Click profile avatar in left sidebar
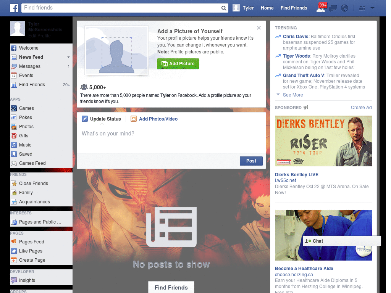391x293 pixels. tap(18, 29)
